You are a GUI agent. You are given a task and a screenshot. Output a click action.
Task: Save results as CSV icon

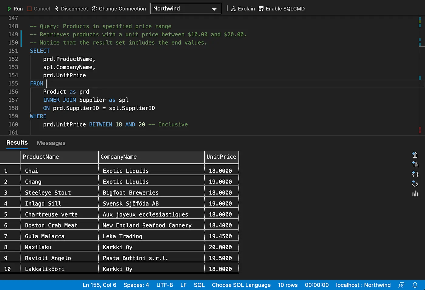click(x=415, y=155)
